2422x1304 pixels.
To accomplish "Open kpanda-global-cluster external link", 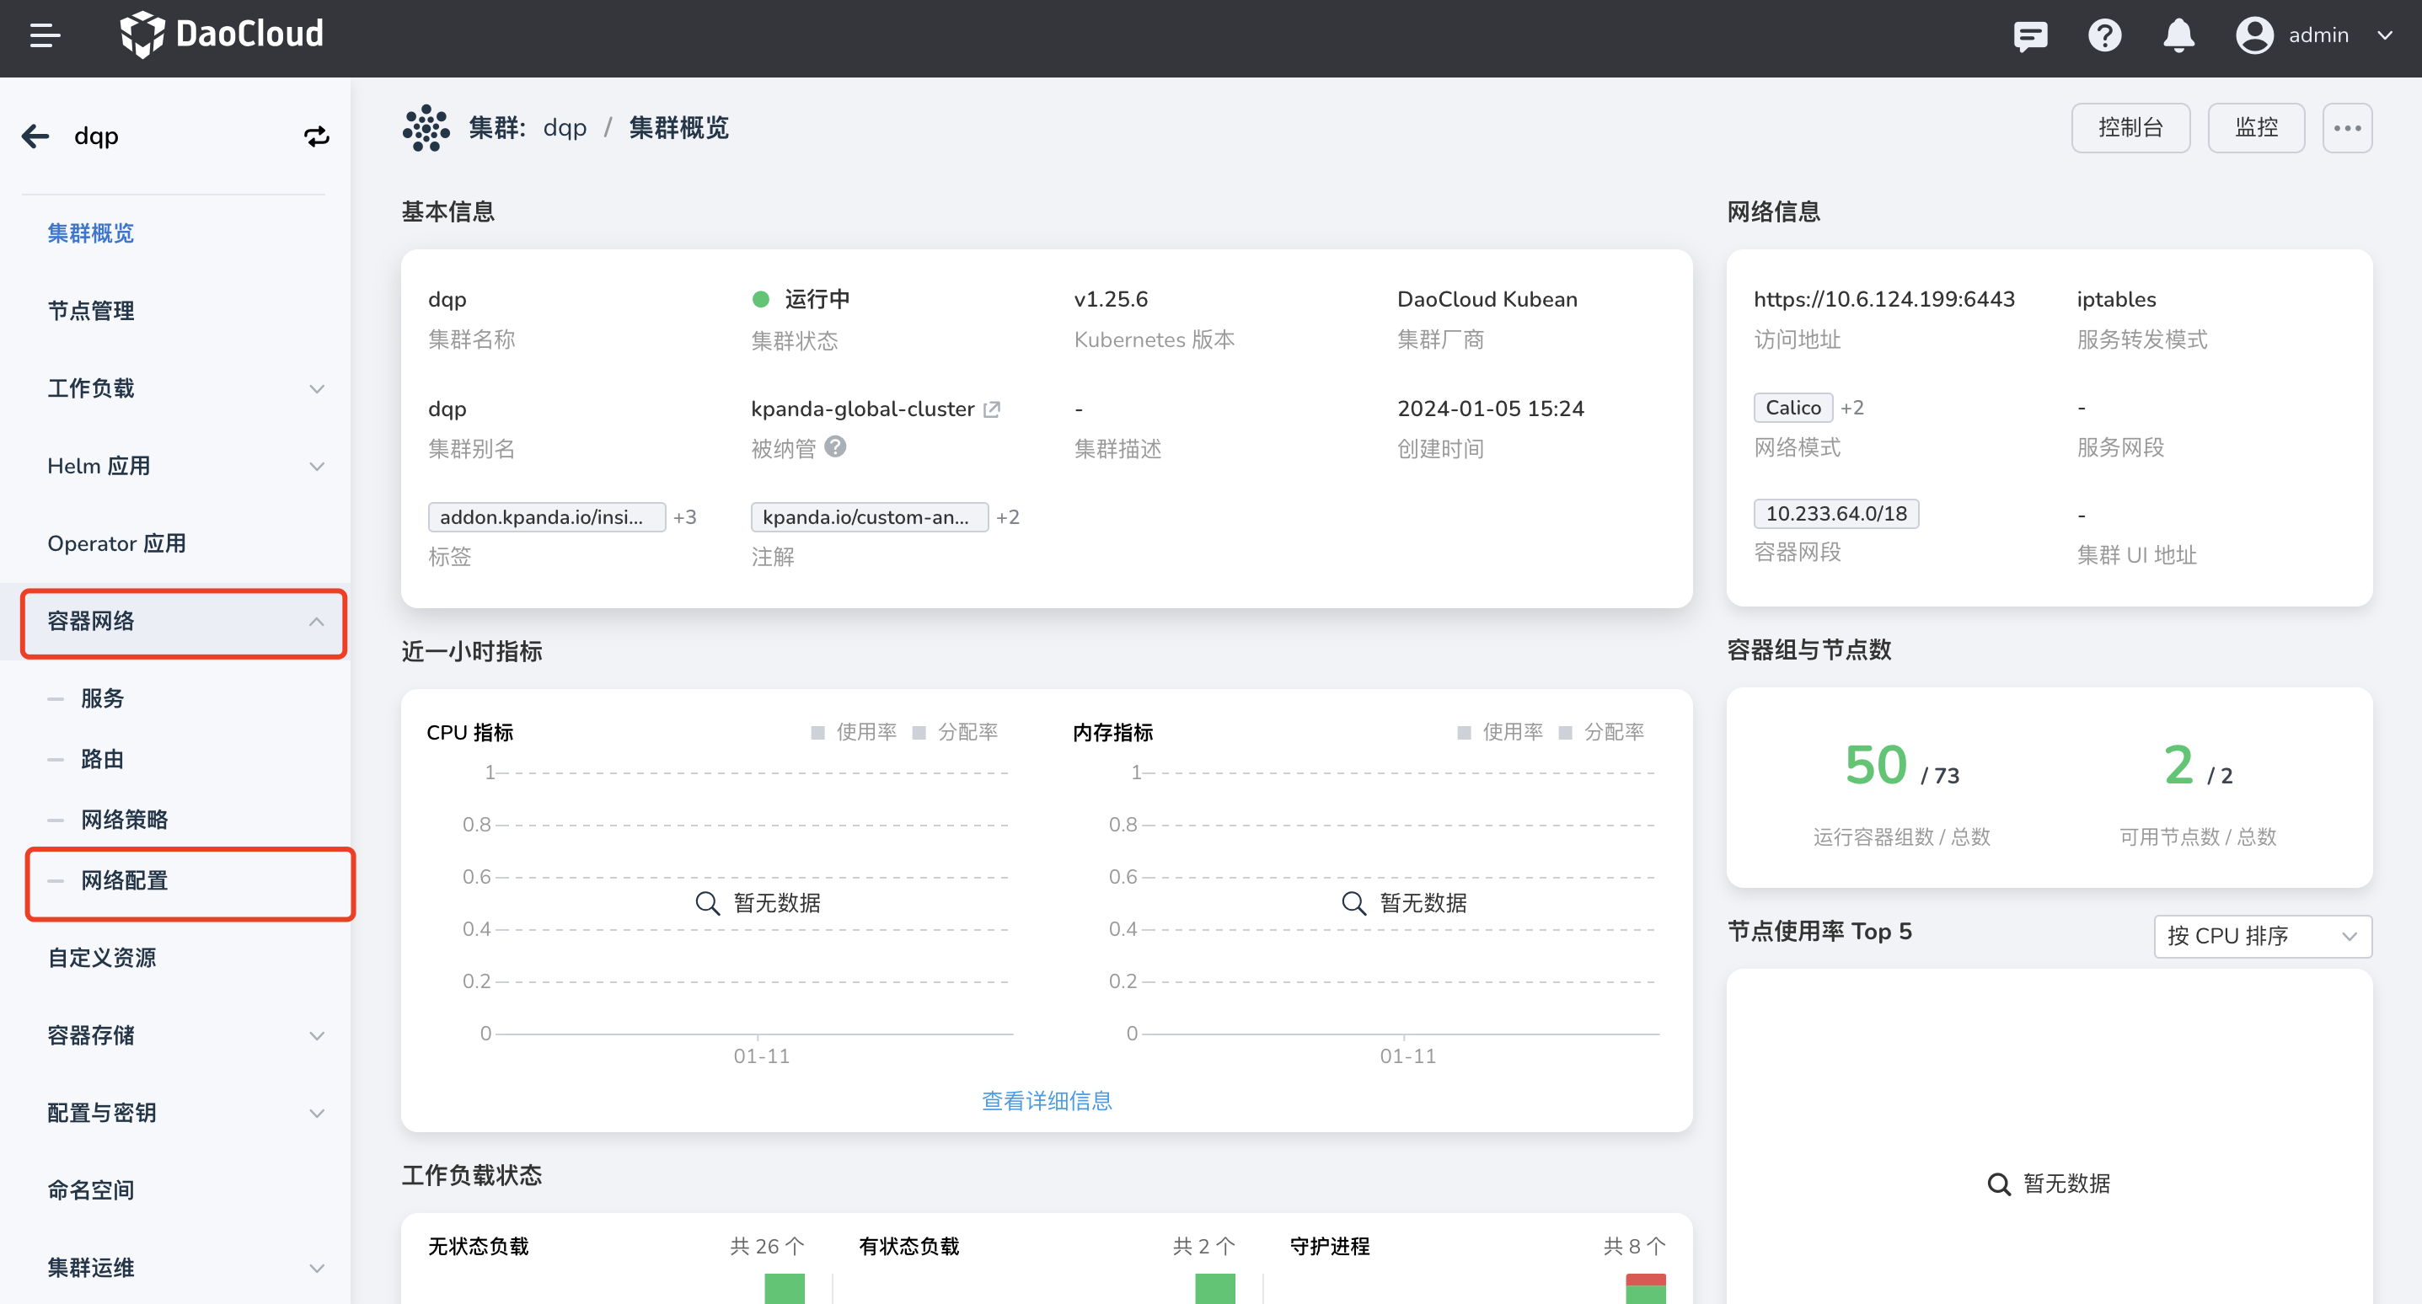I will pos(993,408).
